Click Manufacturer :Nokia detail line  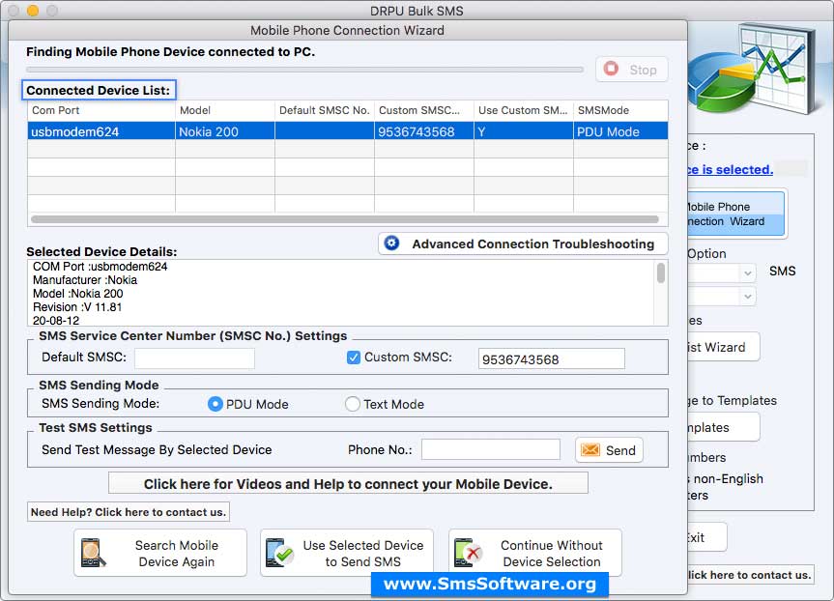pyautogui.click(x=85, y=280)
